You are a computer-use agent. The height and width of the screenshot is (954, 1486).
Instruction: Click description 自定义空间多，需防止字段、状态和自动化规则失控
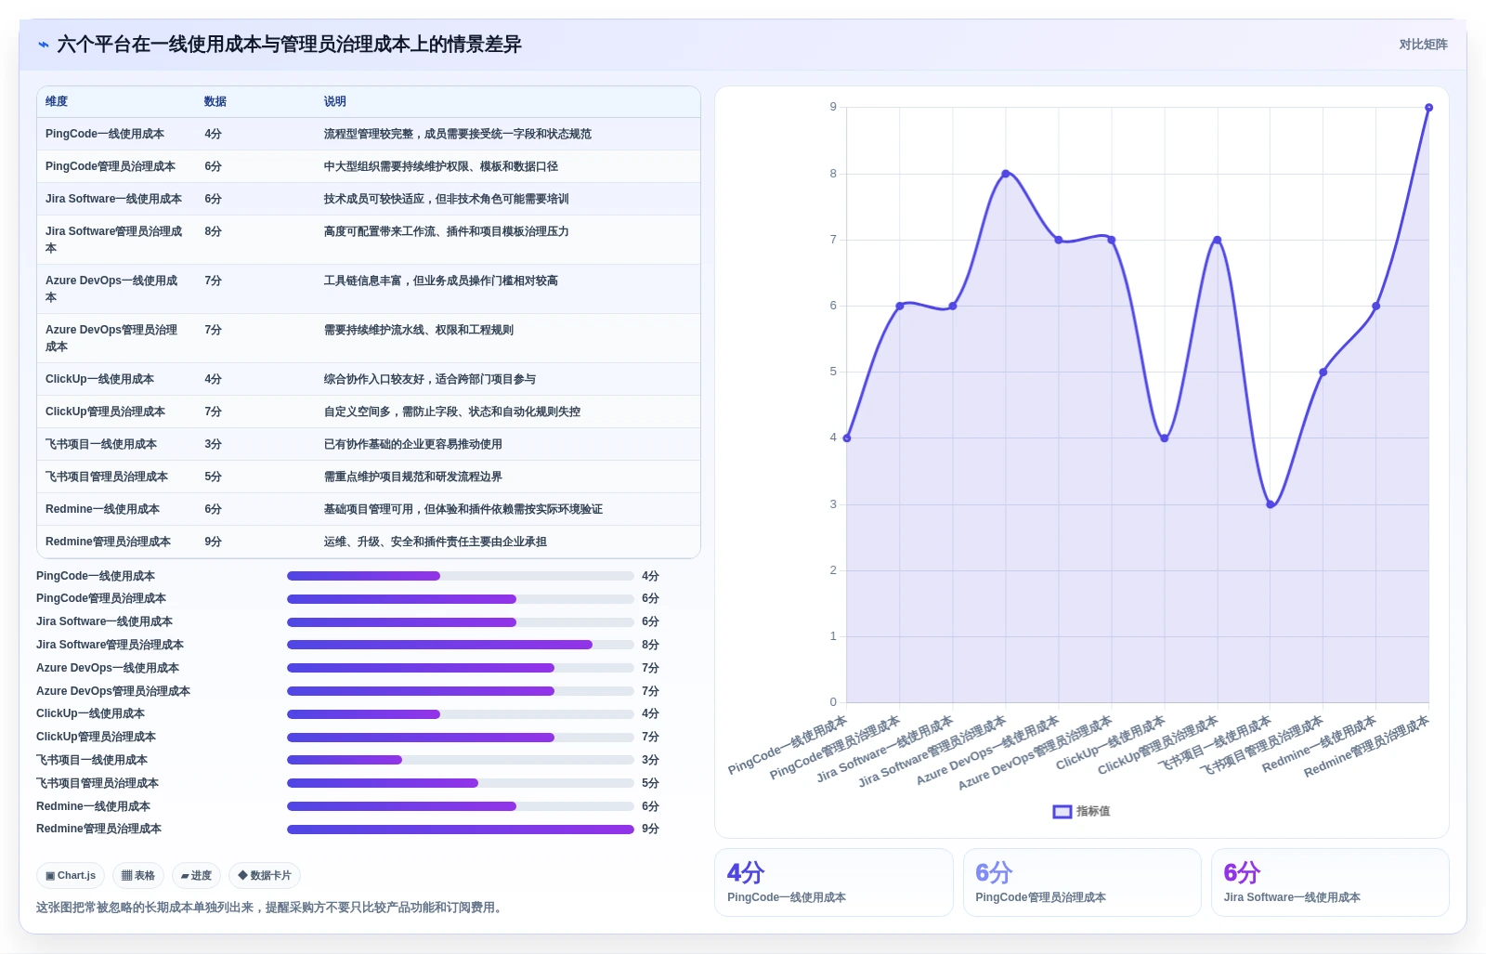(x=452, y=412)
